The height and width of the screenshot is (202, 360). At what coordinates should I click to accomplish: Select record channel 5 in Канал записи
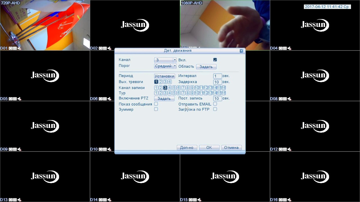(174, 88)
